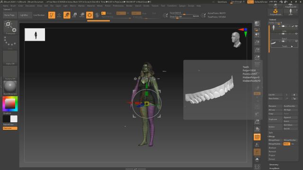This screenshot has width=303, height=170.
Task: Expand the Extract section
Action: [272, 159]
